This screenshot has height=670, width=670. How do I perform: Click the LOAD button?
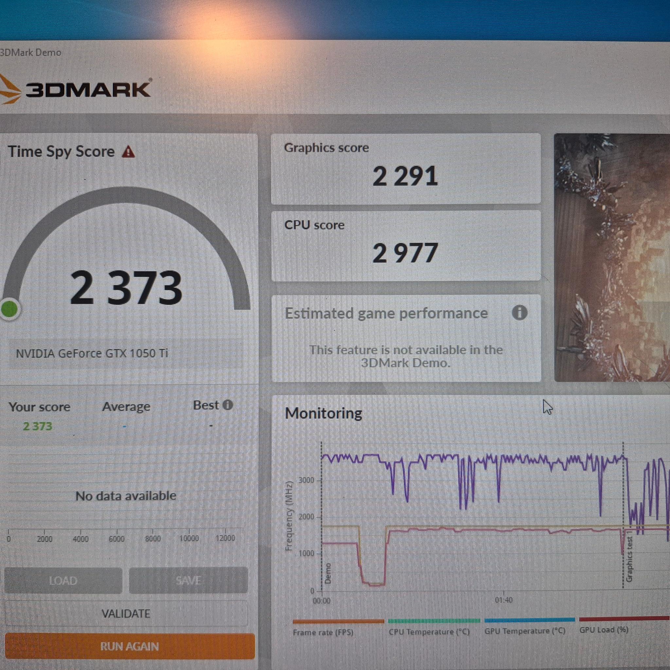coord(63,581)
